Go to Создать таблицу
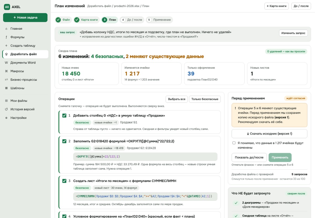Viewport: 315px width, 218px height. 25,46
